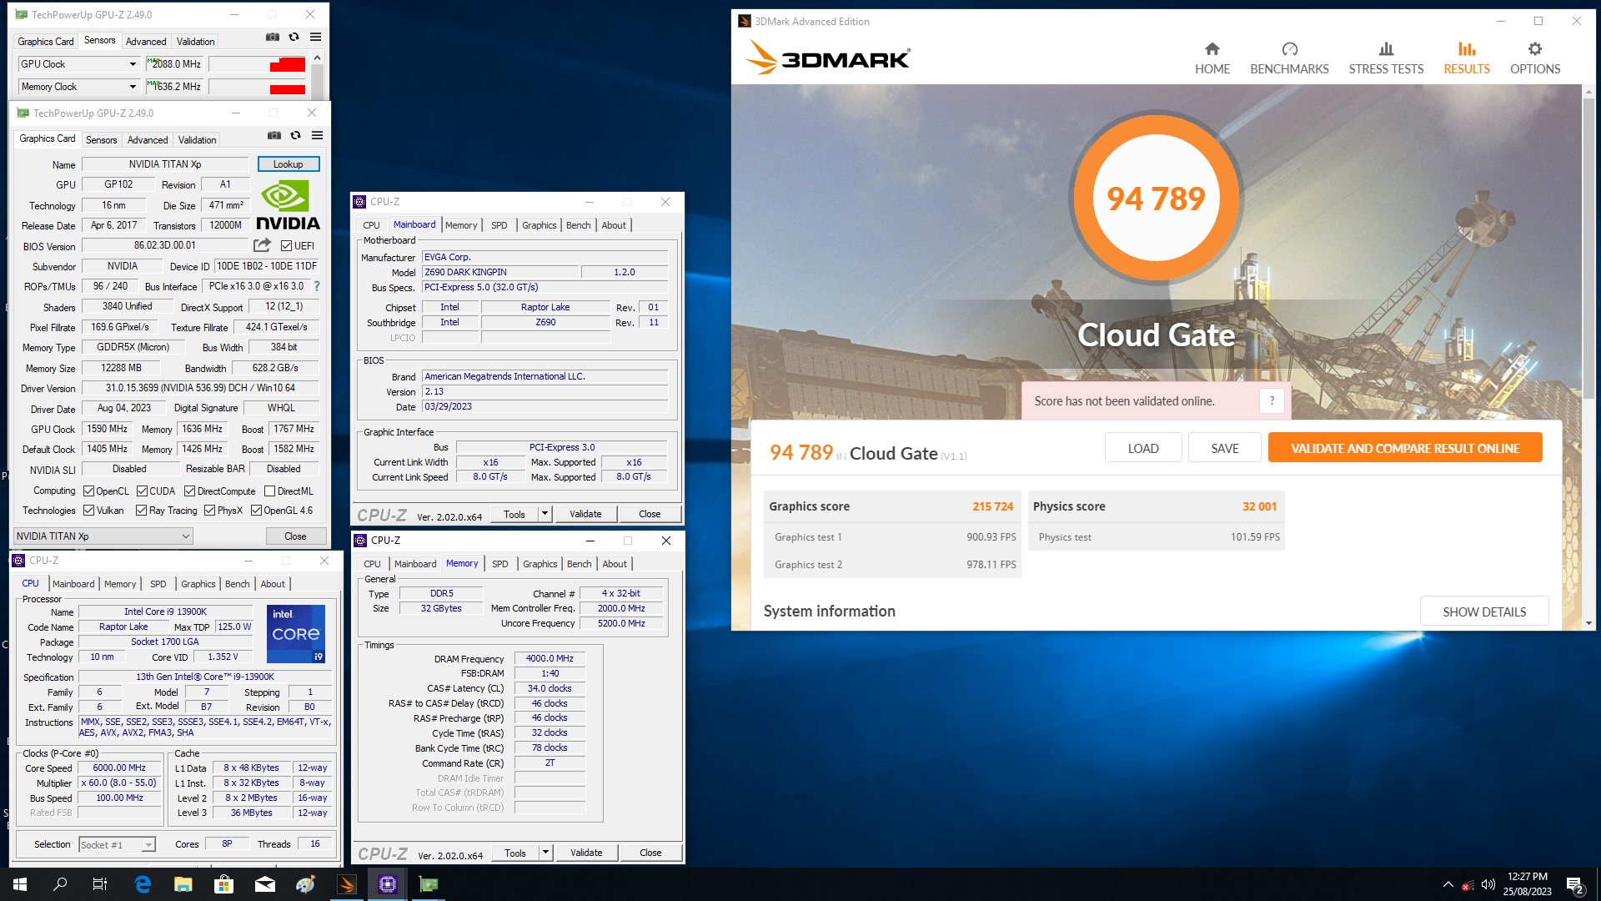1601x901 pixels.
Task: Toggle the CUDA checkbox
Action: tap(142, 491)
